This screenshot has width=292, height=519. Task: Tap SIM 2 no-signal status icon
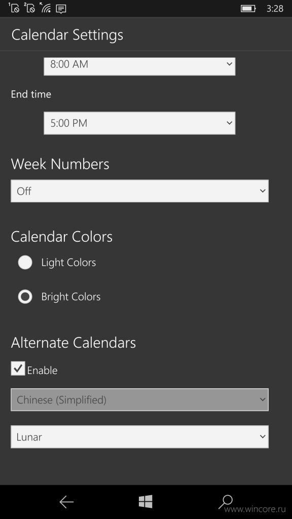(x=29, y=8)
